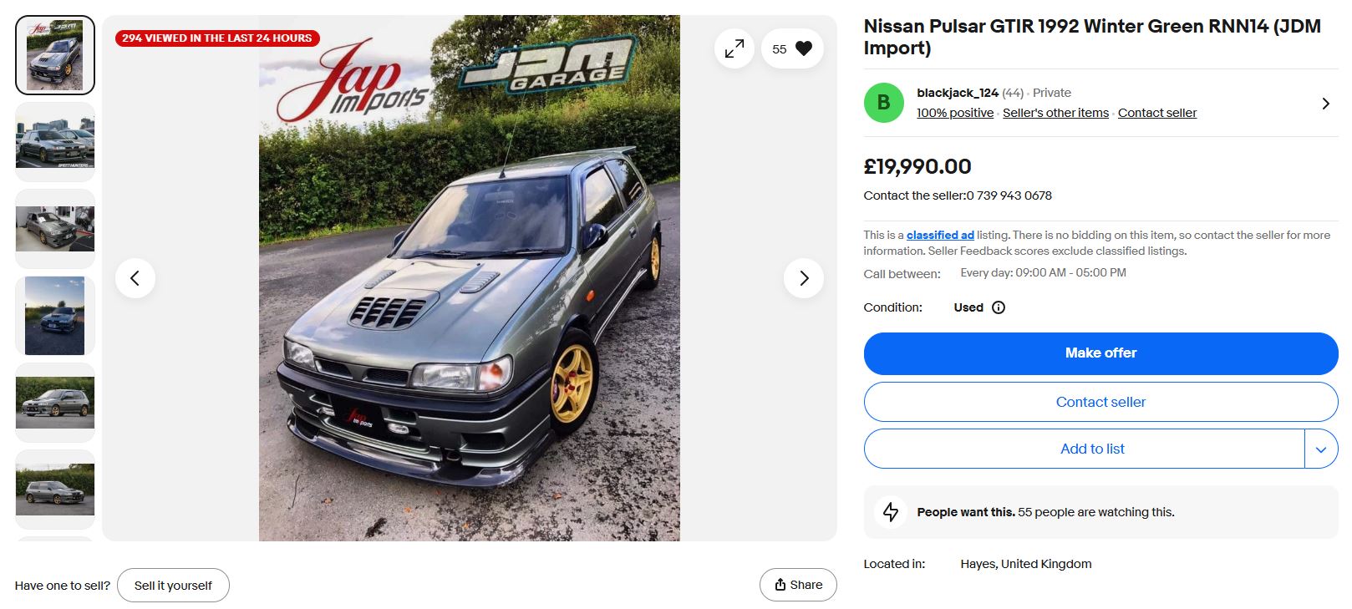Open seller profile via green B avatar
Viewport: 1352px width, 609px height.
click(x=884, y=103)
